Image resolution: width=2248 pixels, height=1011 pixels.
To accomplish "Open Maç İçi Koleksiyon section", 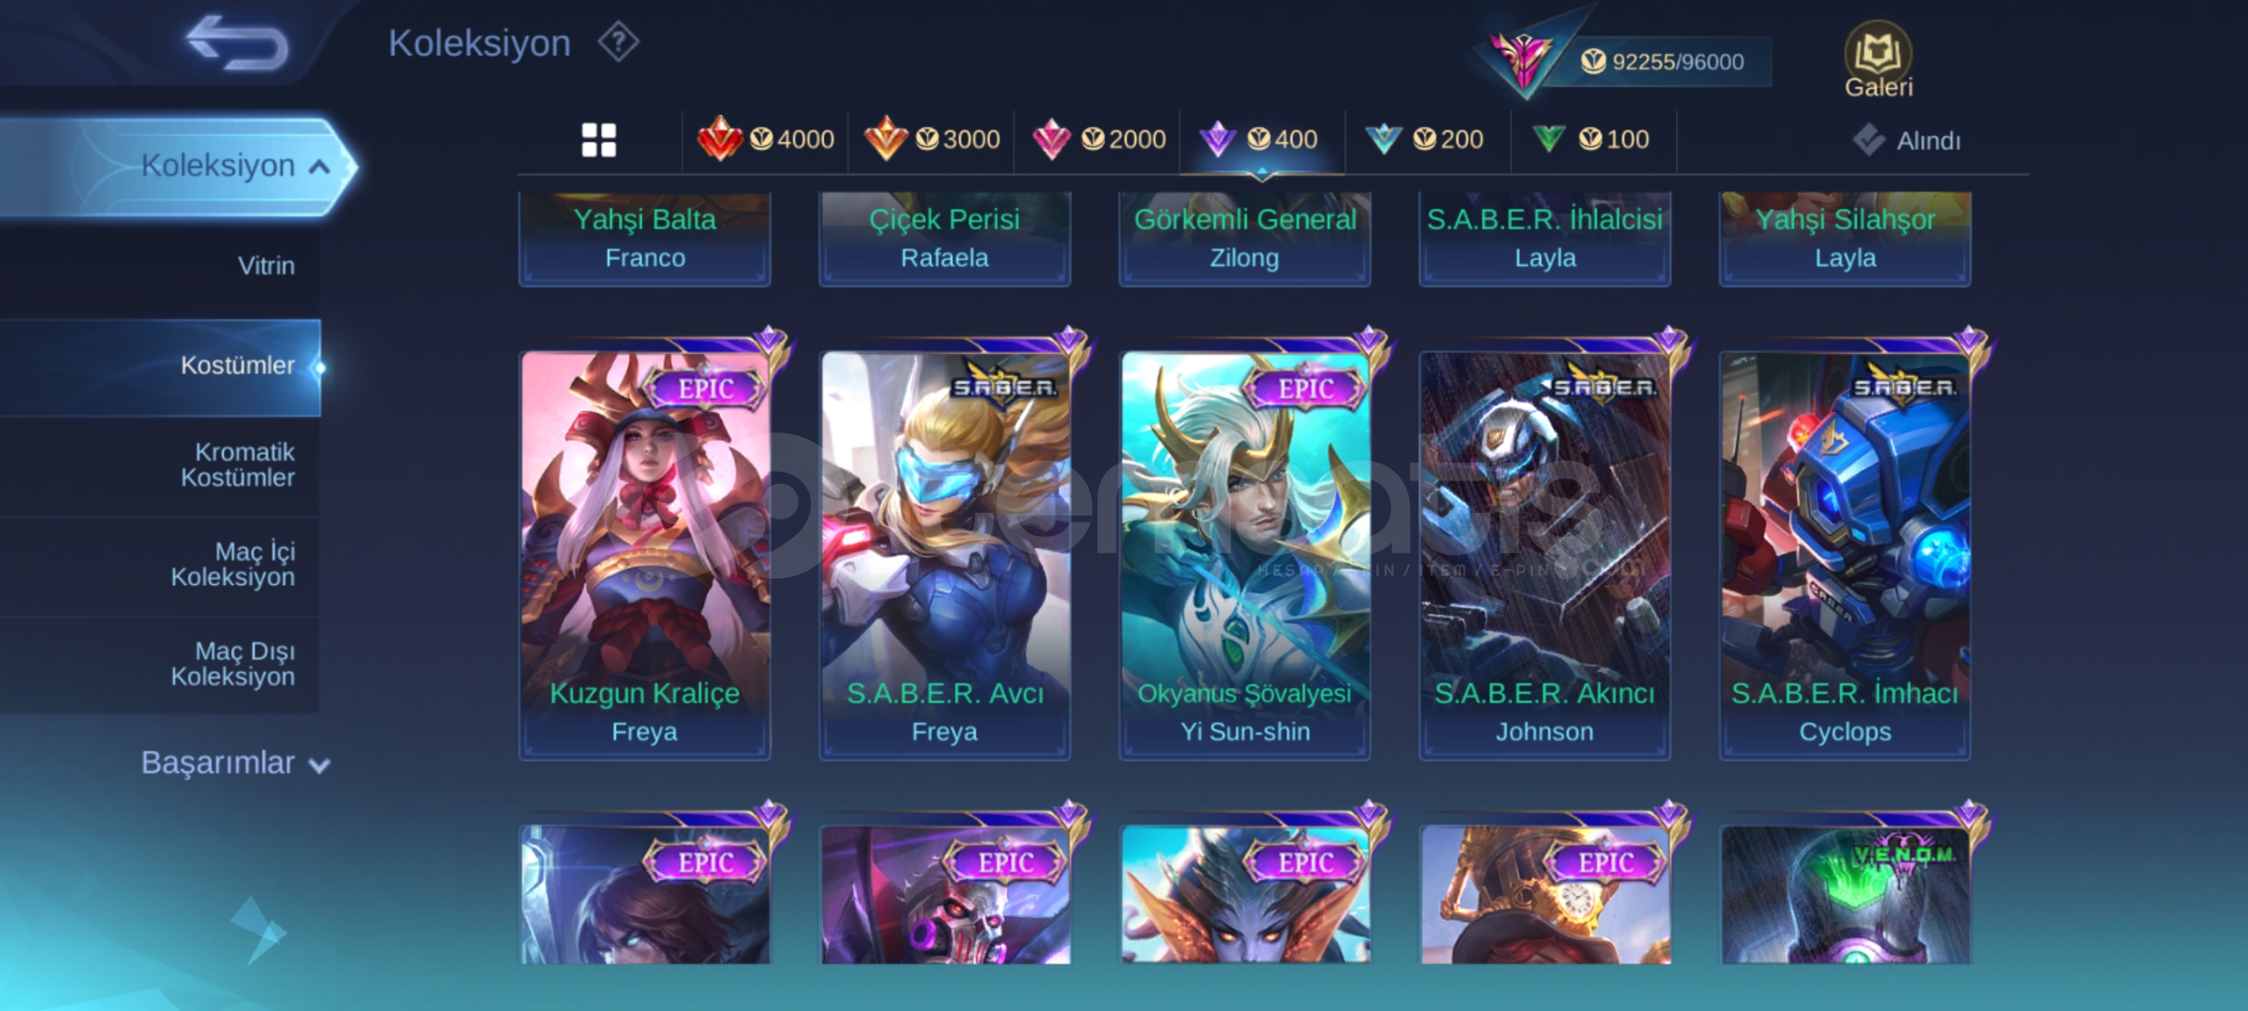I will click(x=232, y=564).
